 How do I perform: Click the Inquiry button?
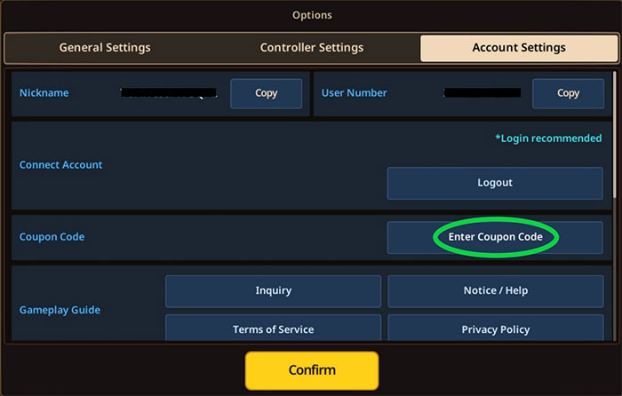273,290
